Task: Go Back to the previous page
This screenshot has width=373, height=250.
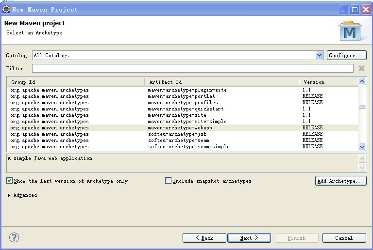Action: pyautogui.click(x=204, y=238)
